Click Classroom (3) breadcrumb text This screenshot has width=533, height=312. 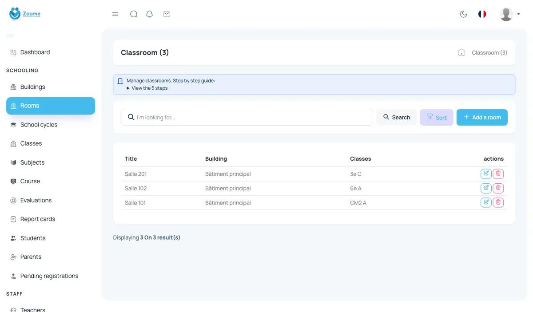[x=489, y=52]
